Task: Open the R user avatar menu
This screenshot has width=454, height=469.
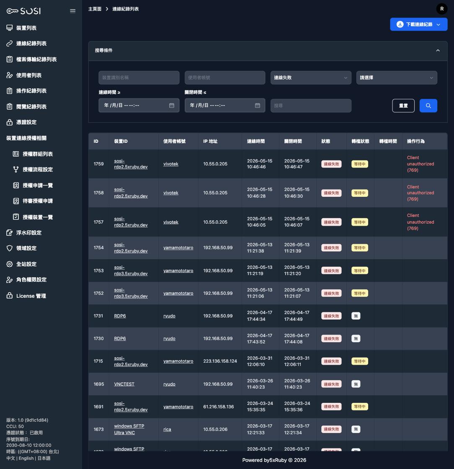Action: click(442, 9)
